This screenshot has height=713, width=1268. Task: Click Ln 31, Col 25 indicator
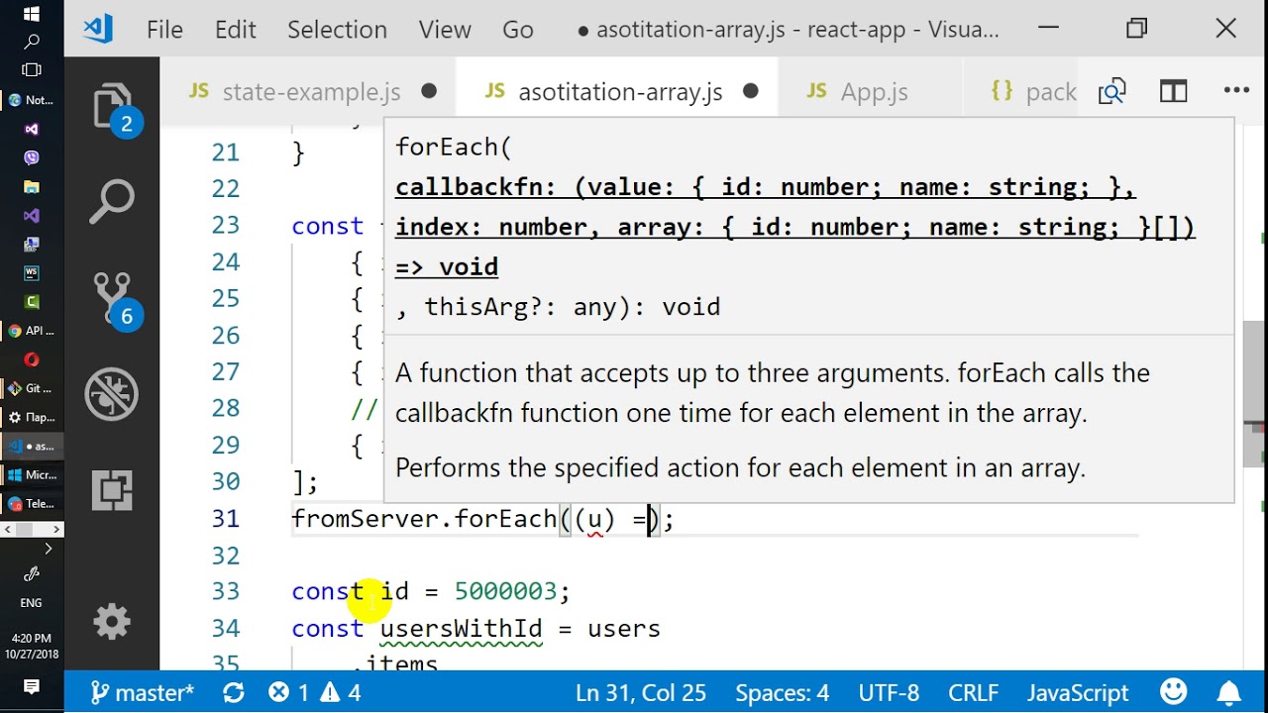tap(641, 692)
